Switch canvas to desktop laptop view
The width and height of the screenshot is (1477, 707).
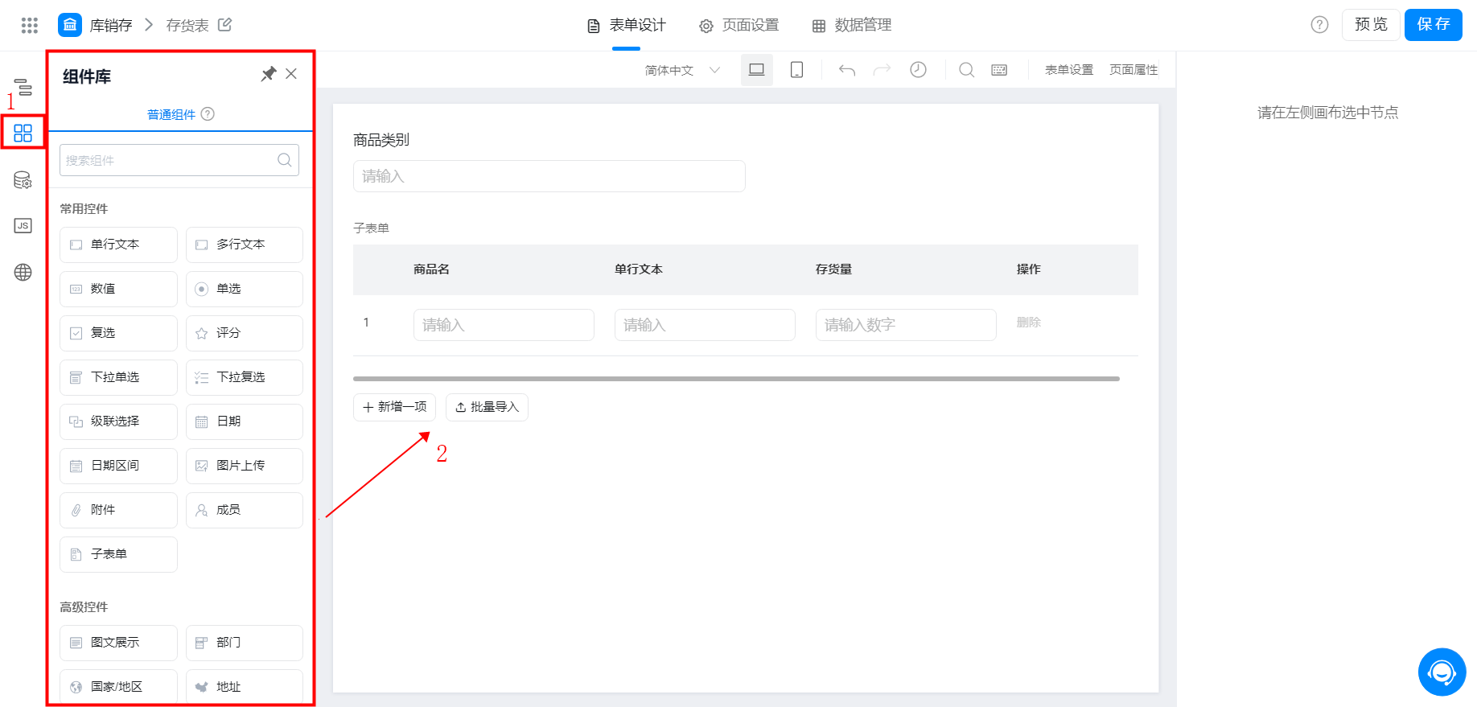[756, 70]
